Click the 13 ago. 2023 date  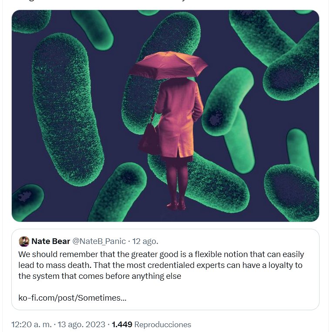(x=82, y=325)
